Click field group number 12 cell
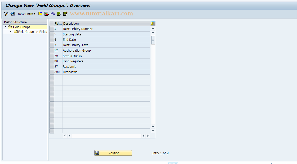Screen dimensions: 297x164 point(58,51)
